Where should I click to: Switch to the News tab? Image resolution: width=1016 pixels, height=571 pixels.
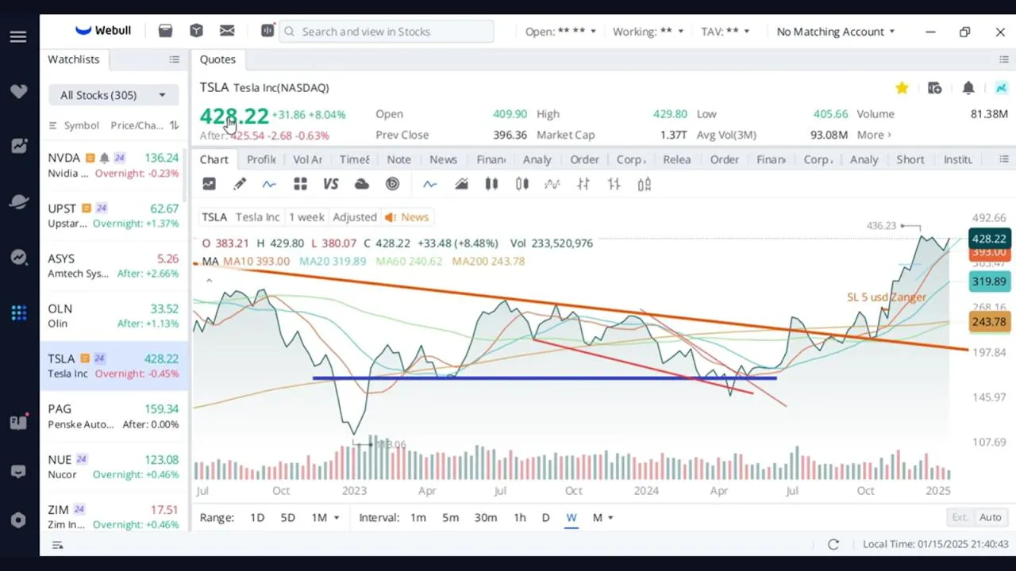click(x=443, y=159)
